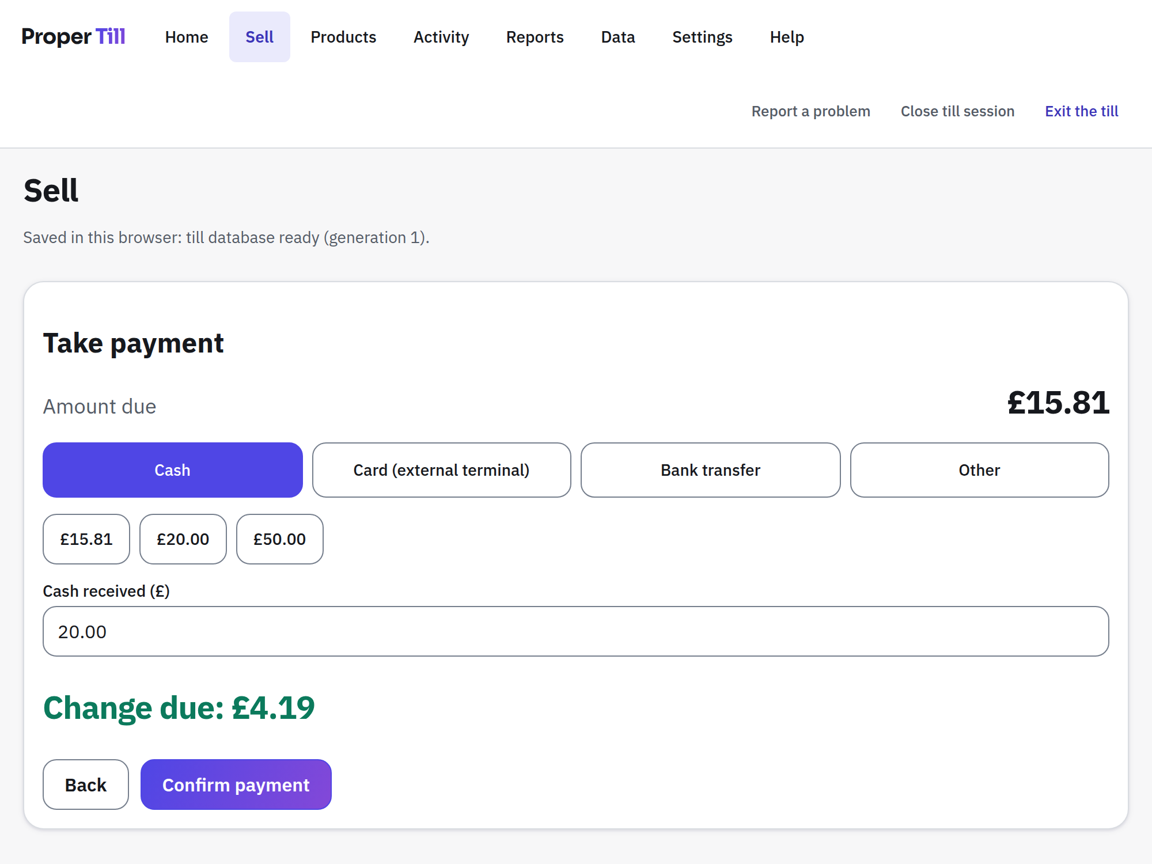Click the Exit the till link
The width and height of the screenshot is (1152, 864).
[x=1082, y=111]
